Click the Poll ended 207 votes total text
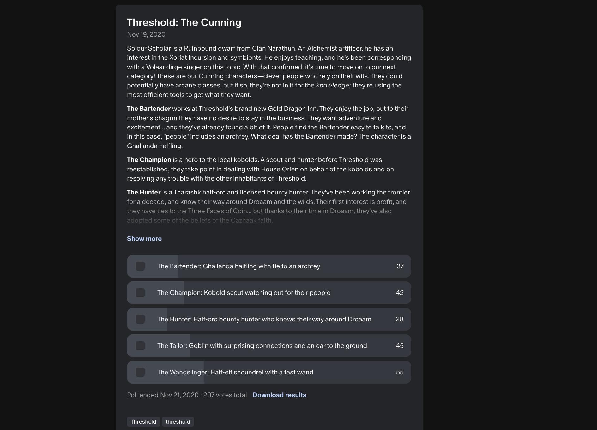Image resolution: width=597 pixels, height=430 pixels. (187, 395)
